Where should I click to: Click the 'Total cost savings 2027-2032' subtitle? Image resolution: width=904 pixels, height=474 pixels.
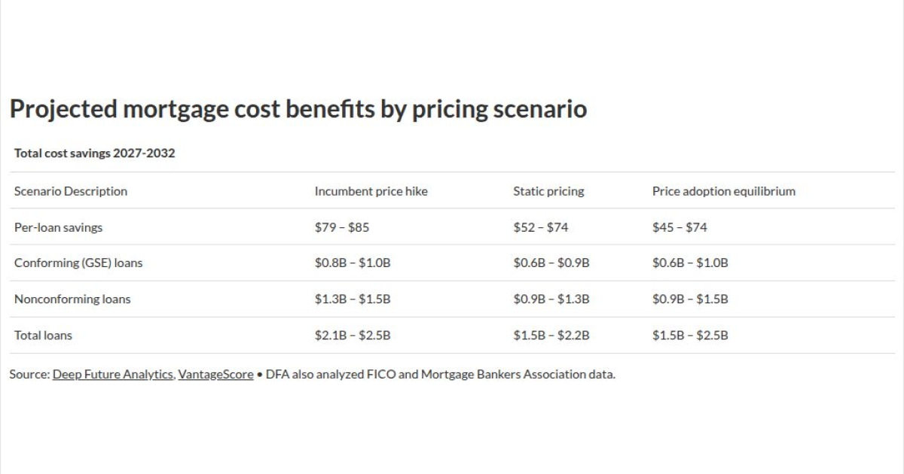pos(94,153)
